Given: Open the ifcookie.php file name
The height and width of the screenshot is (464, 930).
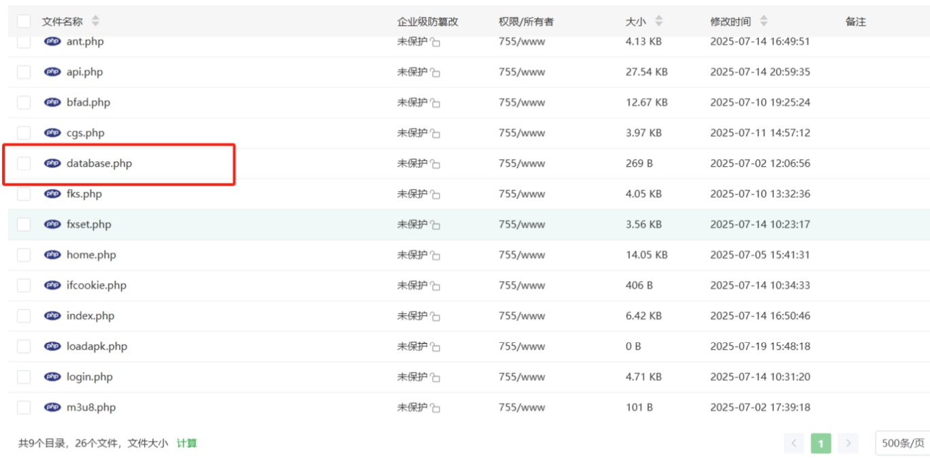Looking at the screenshot, I should (97, 285).
